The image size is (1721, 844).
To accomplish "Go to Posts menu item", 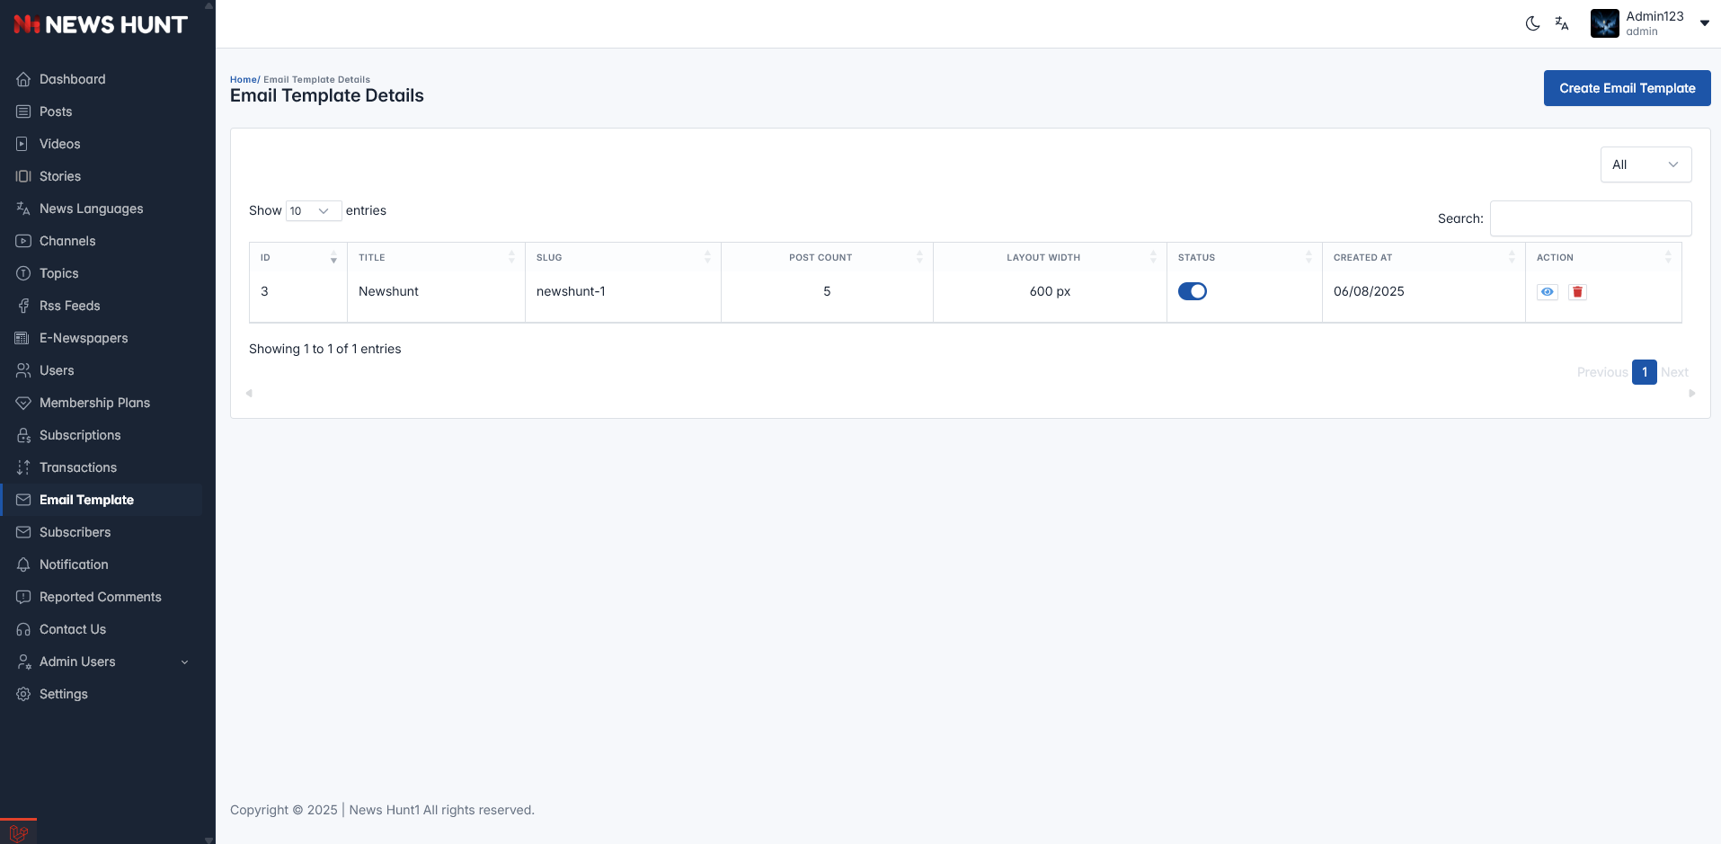I will [x=102, y=111].
